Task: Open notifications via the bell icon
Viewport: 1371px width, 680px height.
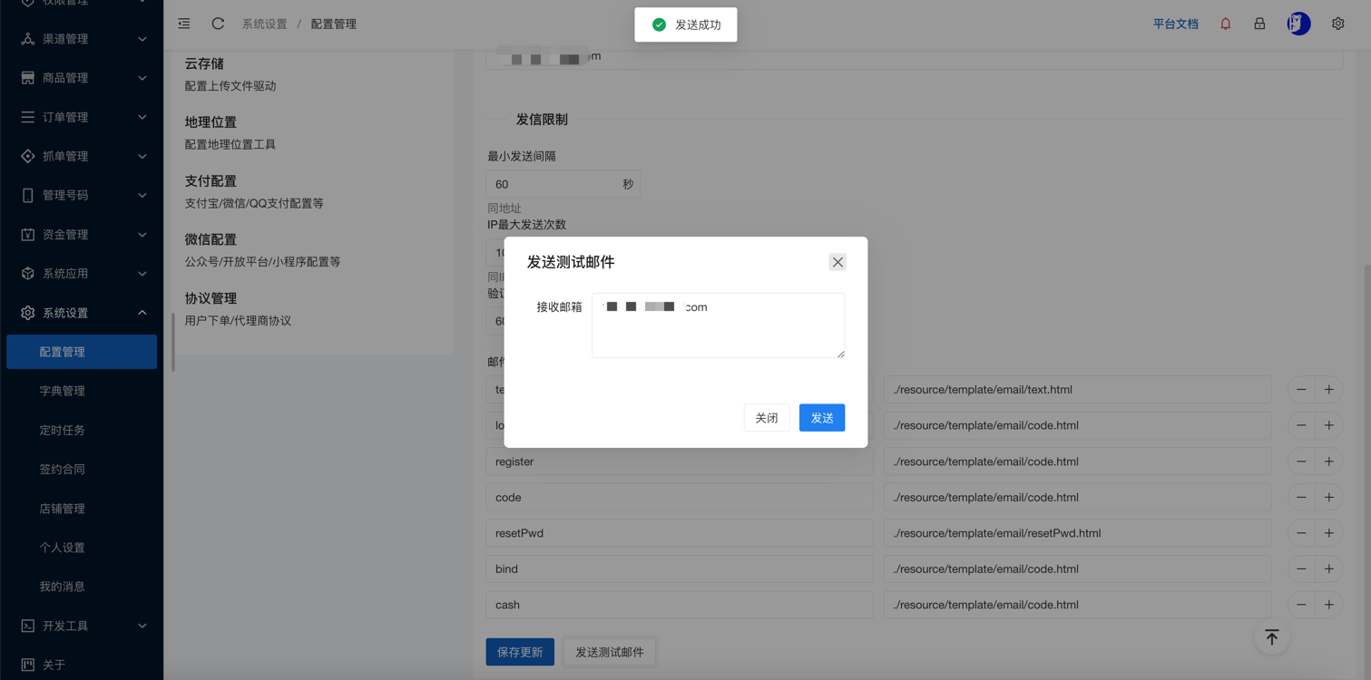Action: tap(1225, 24)
